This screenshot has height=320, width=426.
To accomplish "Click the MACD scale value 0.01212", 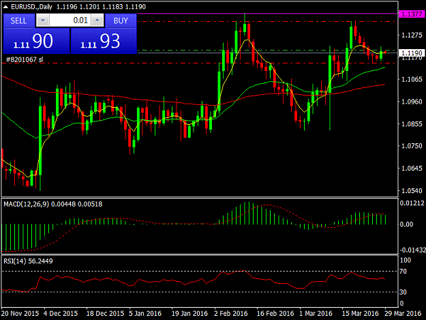I will (x=412, y=203).
